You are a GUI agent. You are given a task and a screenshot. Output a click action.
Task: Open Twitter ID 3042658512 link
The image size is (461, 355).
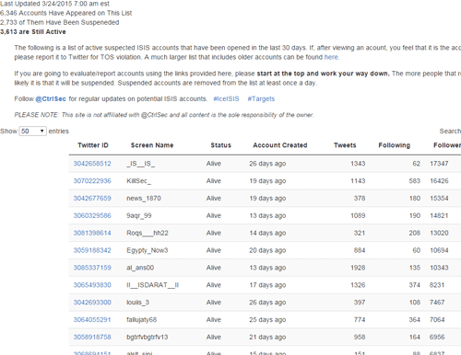point(92,164)
